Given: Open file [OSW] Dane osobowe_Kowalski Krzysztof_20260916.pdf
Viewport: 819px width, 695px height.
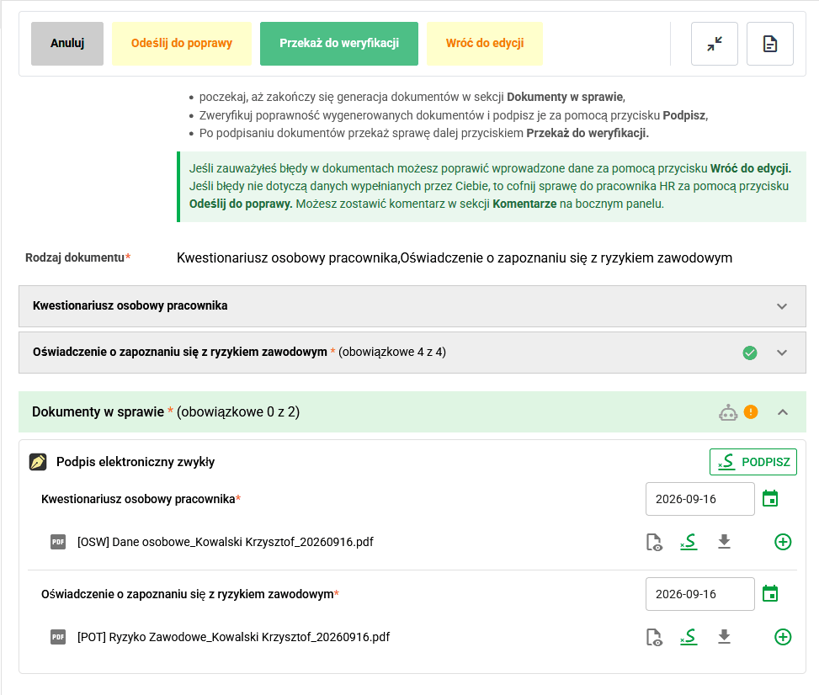Looking at the screenshot, I should [x=225, y=542].
